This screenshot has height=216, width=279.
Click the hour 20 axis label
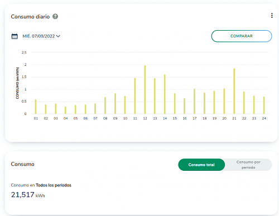pos(224,118)
